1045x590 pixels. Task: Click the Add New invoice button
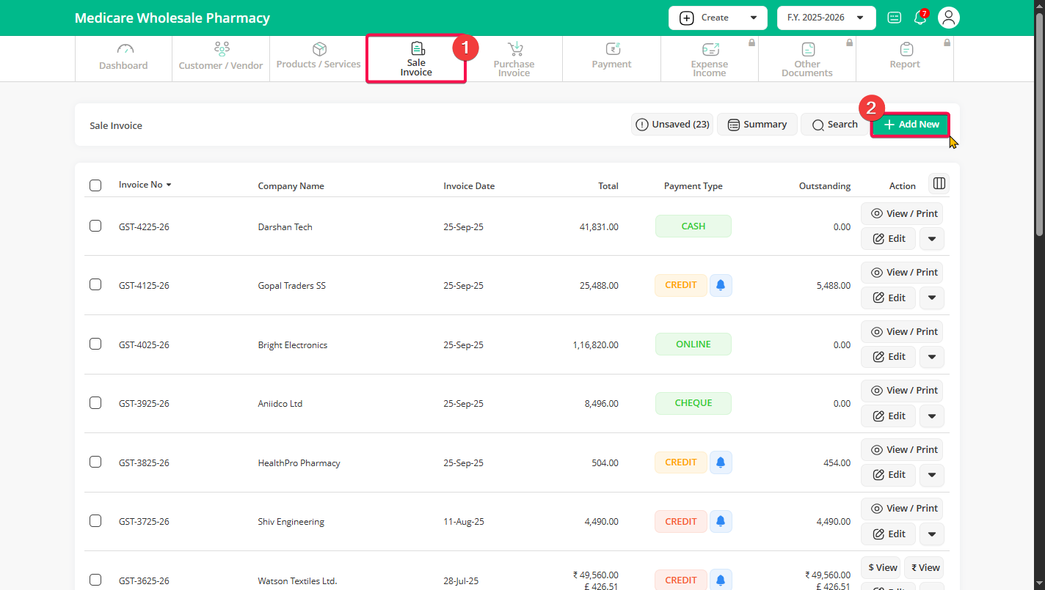pos(911,125)
